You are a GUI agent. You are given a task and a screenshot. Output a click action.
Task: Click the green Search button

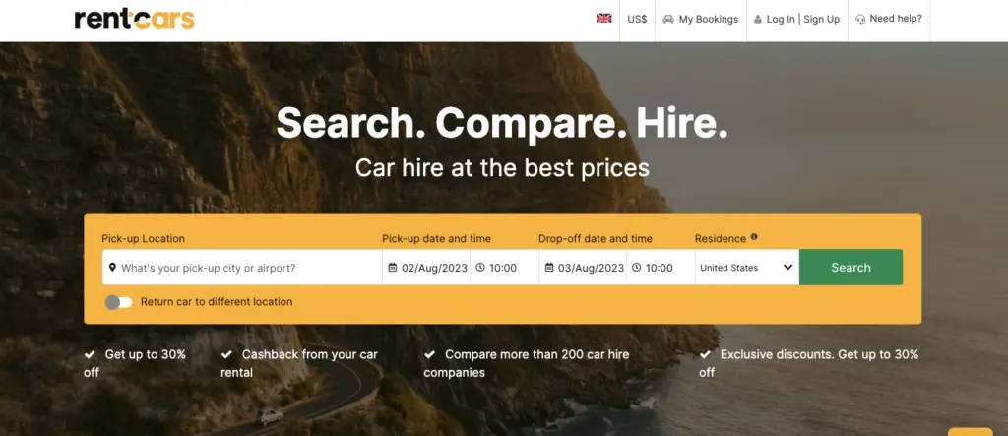(x=851, y=268)
